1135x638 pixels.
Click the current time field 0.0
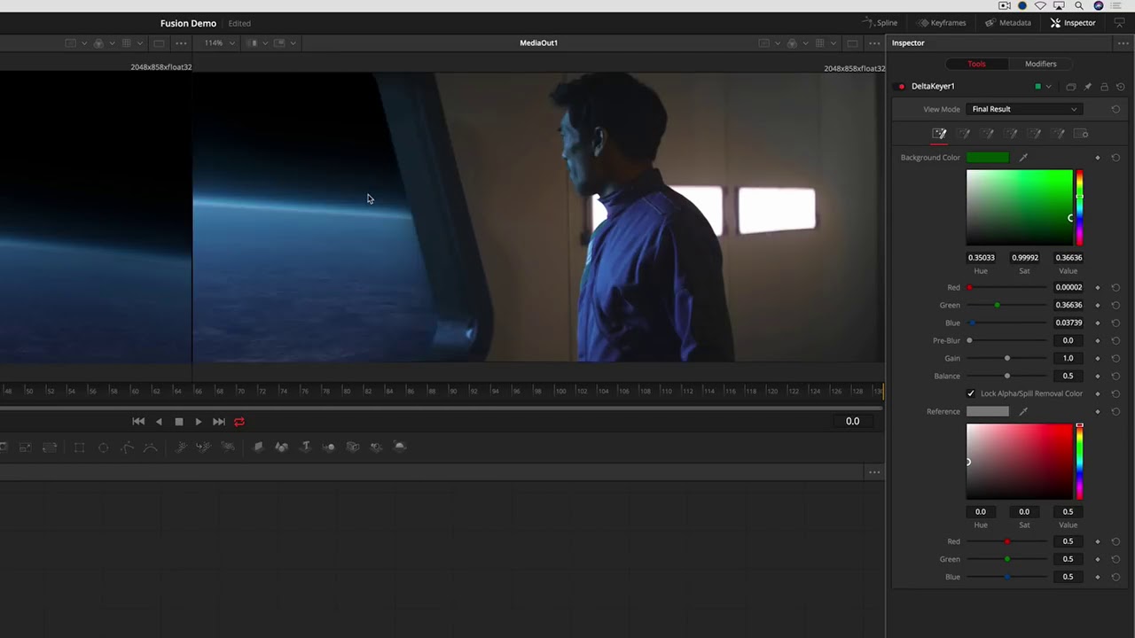[852, 422]
